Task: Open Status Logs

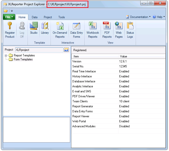Action: pos(130,30)
